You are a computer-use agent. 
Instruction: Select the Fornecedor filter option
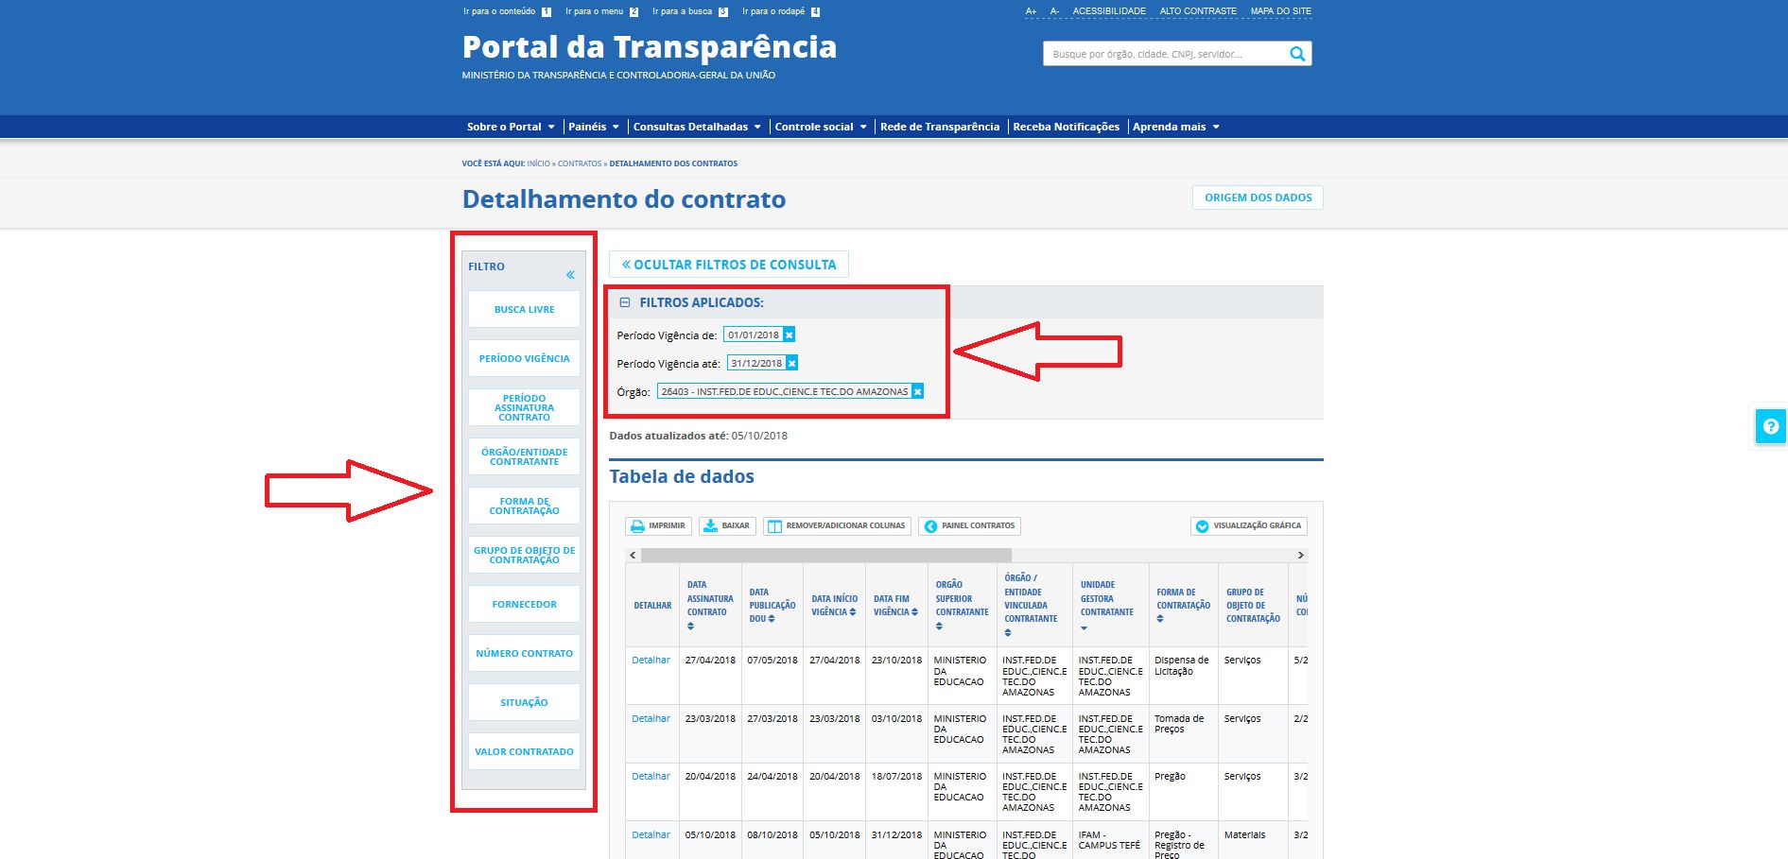click(x=524, y=605)
